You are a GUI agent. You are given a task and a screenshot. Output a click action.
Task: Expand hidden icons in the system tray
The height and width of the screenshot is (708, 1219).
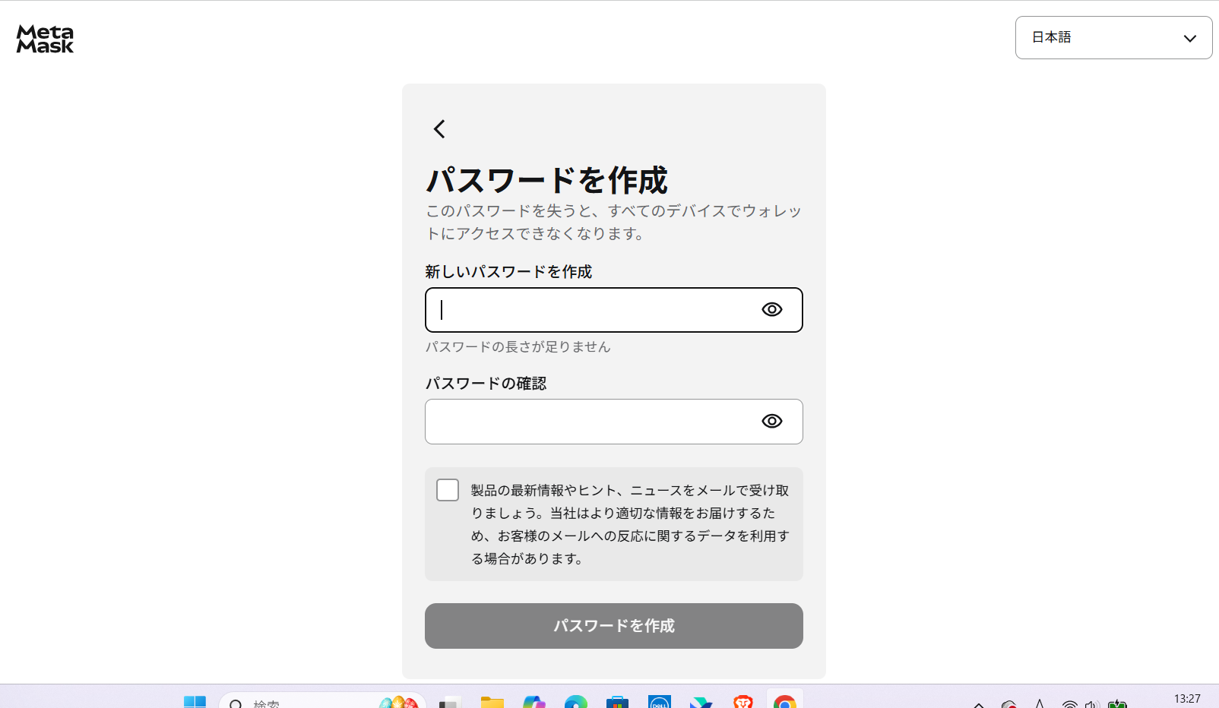click(x=979, y=703)
